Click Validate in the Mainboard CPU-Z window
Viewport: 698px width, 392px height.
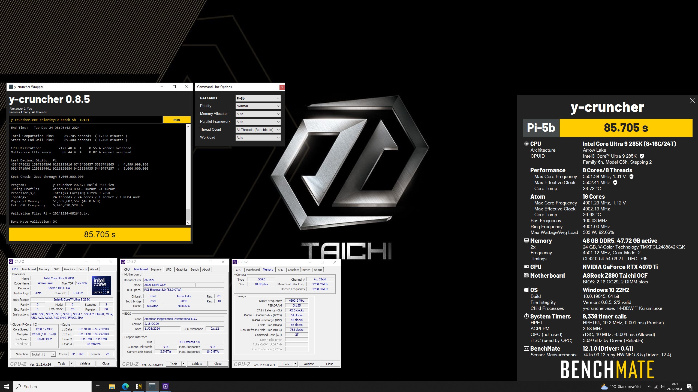click(197, 364)
